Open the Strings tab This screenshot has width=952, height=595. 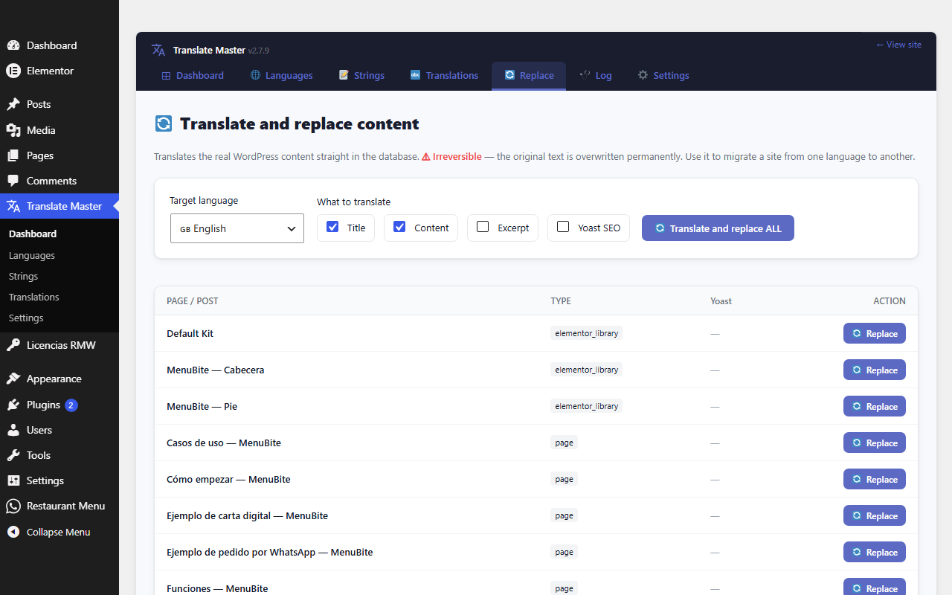click(362, 75)
